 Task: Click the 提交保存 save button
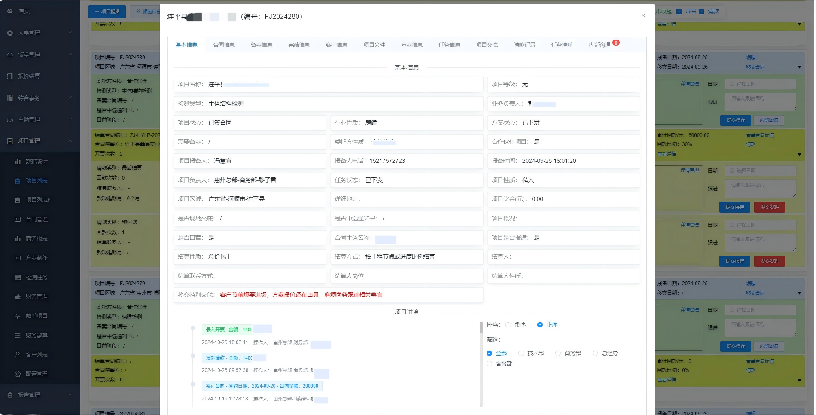[x=735, y=120]
